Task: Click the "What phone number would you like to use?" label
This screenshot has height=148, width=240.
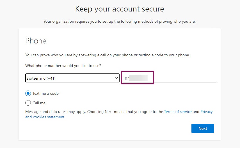Action: pos(63,66)
